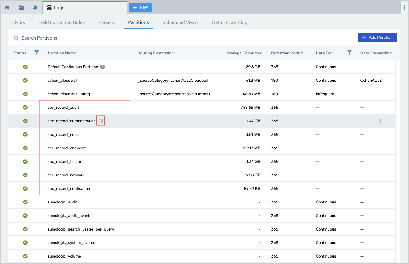Screen dimensions: 409x264
Task: Go to the Data Forwarding tab
Action: [230, 22]
